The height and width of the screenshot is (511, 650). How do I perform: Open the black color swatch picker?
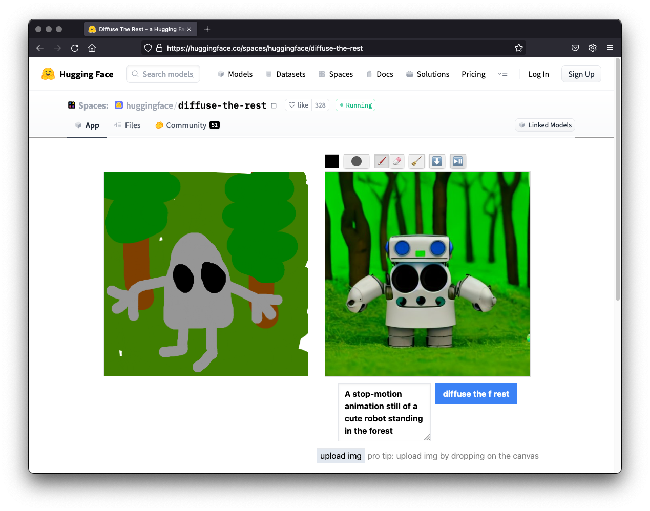pos(332,161)
